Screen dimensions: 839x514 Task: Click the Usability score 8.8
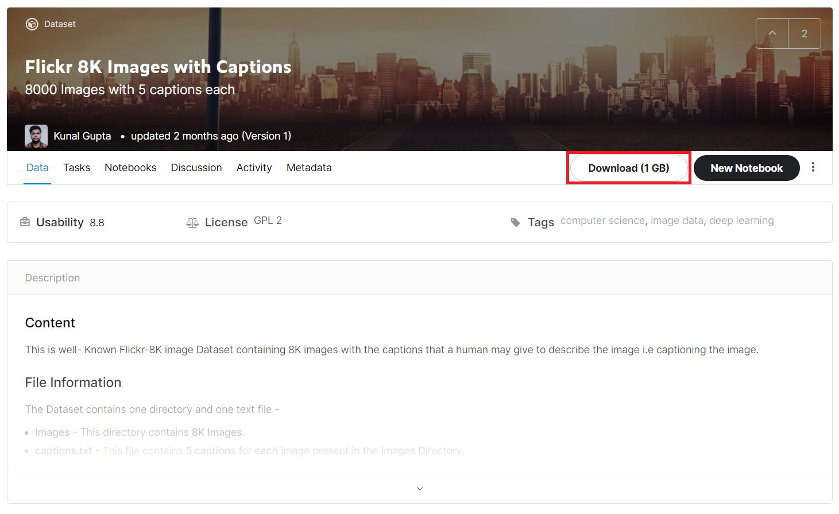pos(97,223)
